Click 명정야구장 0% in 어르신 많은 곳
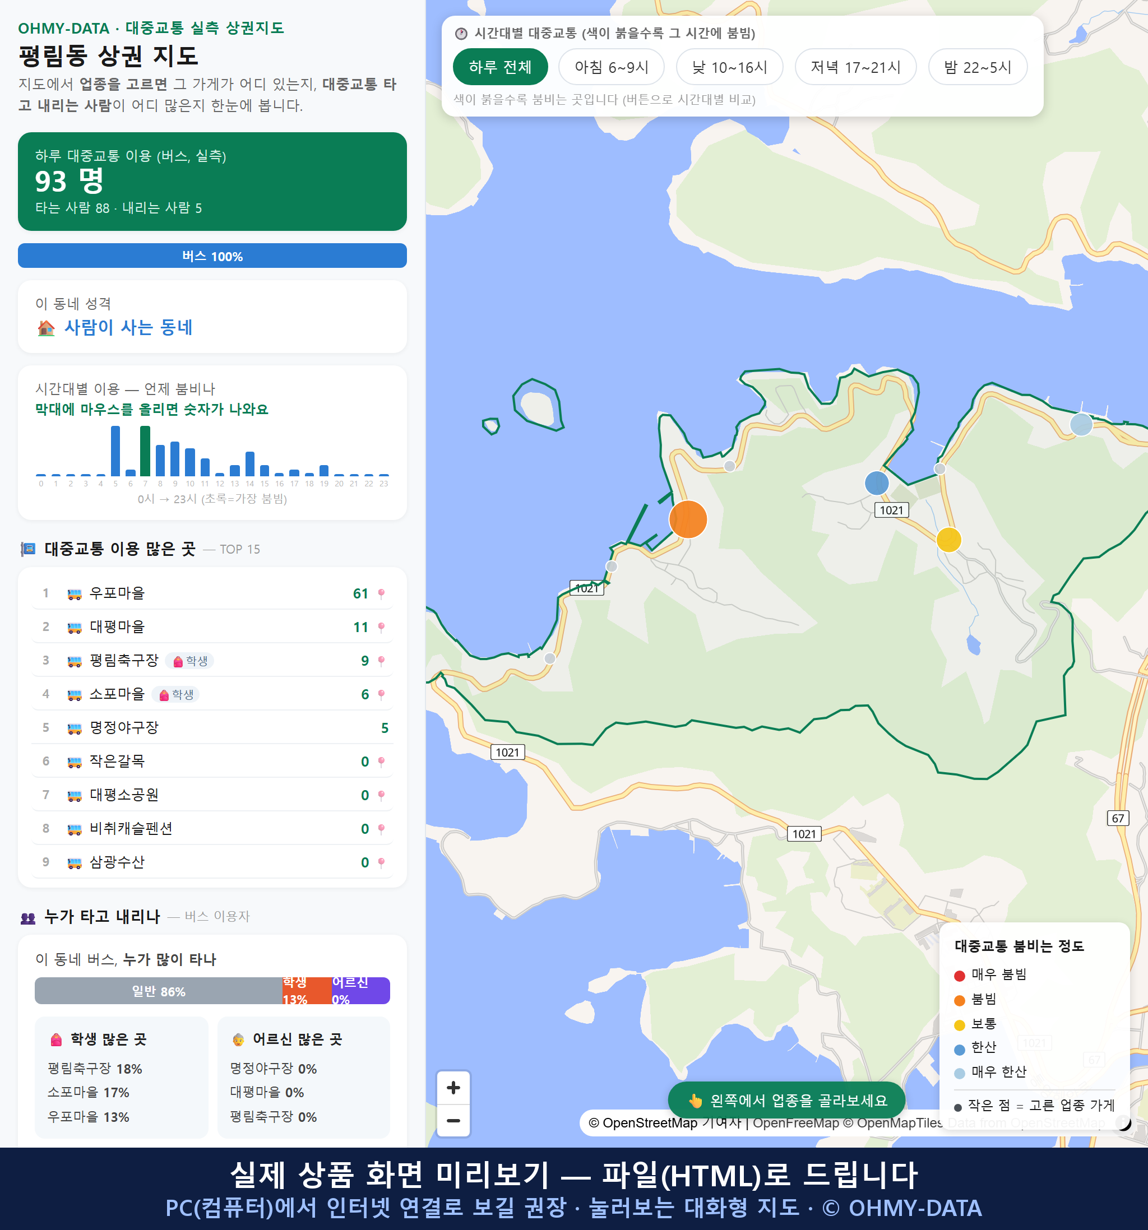The height and width of the screenshot is (1230, 1148). click(274, 1069)
